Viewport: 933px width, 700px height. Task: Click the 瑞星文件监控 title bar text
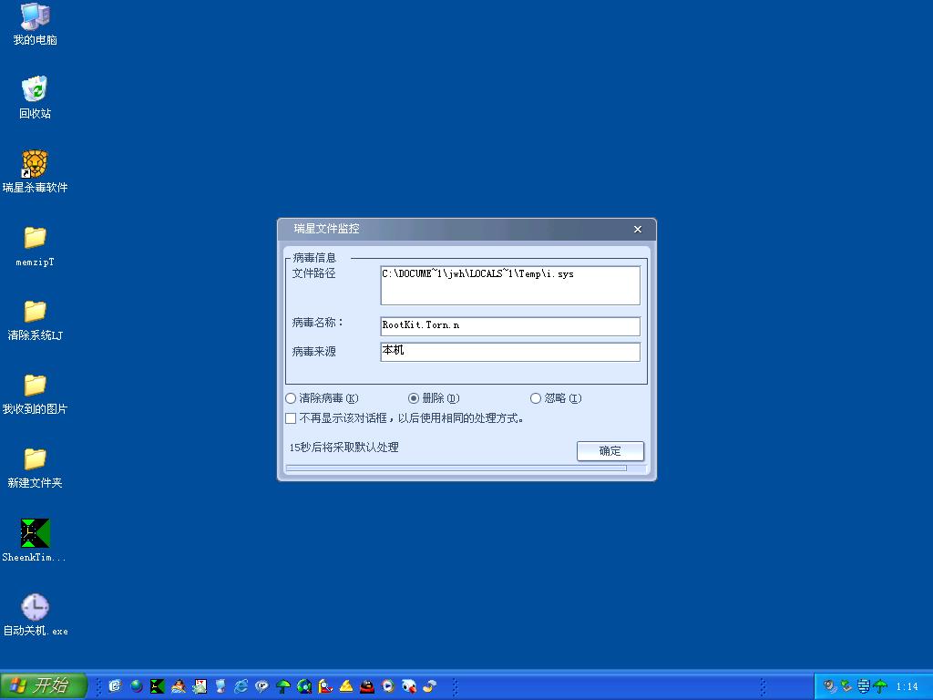pos(327,229)
